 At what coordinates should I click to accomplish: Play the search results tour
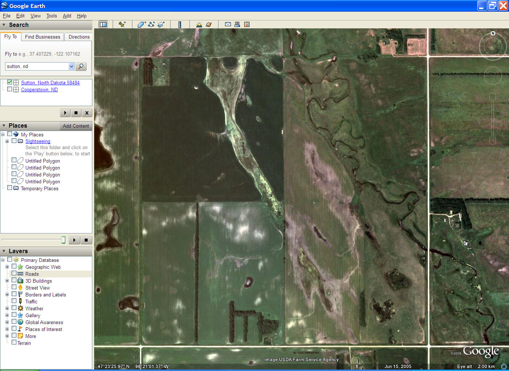65,113
